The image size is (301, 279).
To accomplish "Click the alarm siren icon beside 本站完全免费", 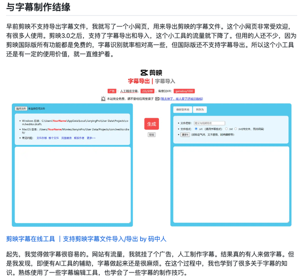I will (x=103, y=99).
